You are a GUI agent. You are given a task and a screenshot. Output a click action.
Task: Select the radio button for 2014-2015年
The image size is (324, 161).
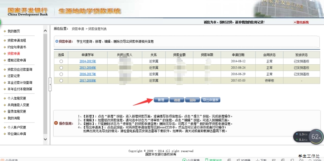click(61, 61)
